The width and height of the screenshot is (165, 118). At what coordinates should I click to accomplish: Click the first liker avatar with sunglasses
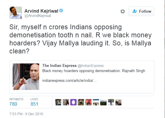pos(58,102)
